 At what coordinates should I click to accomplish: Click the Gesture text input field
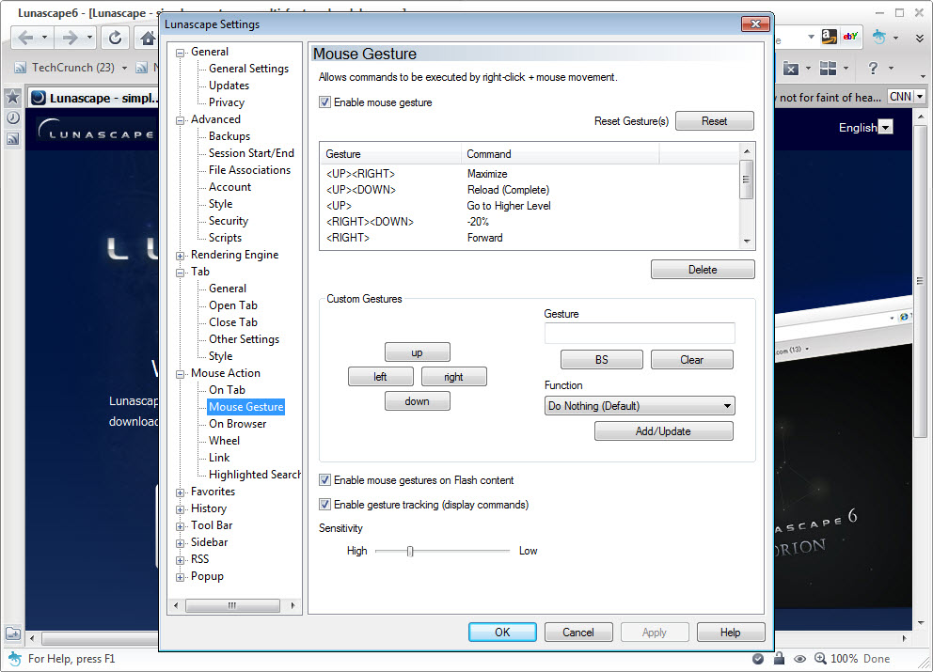point(640,333)
